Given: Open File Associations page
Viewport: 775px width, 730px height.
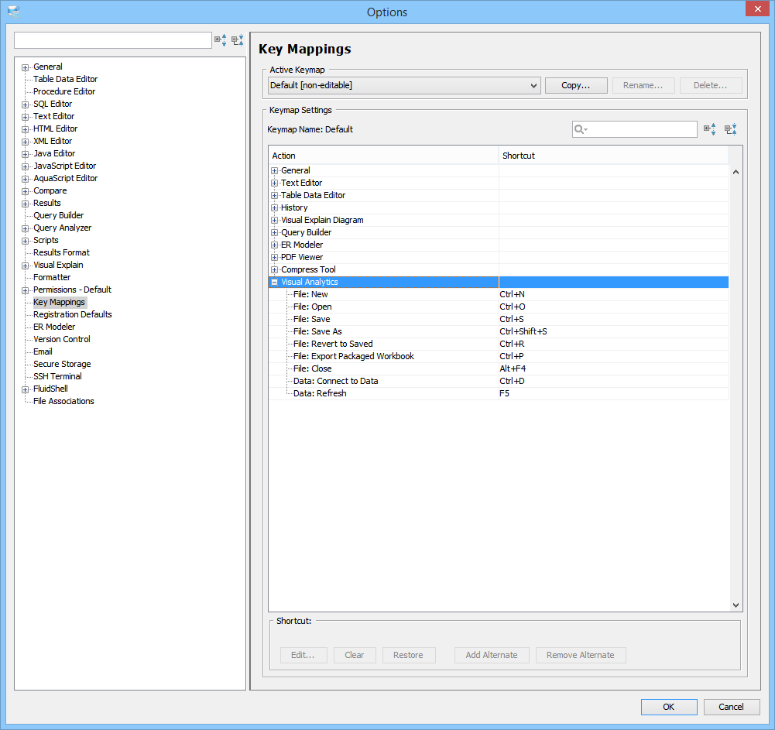Looking at the screenshot, I should click(x=63, y=401).
